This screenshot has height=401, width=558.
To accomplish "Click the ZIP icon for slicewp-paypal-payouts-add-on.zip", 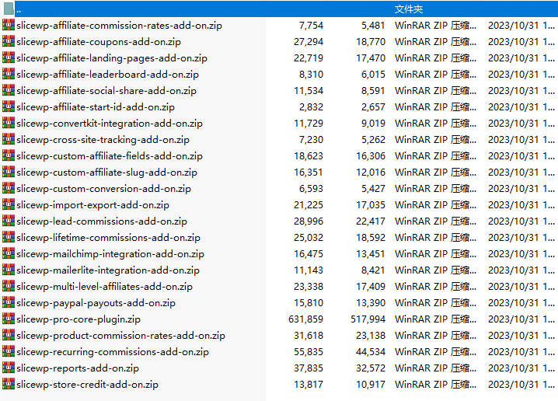I will coord(9,302).
